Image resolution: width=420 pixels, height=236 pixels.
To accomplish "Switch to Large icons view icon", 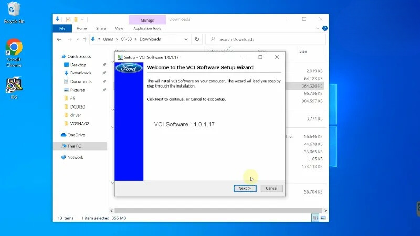I will [323, 218].
